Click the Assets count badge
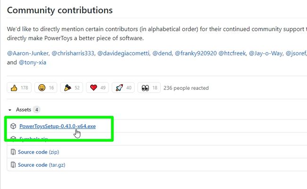 pos(36,110)
